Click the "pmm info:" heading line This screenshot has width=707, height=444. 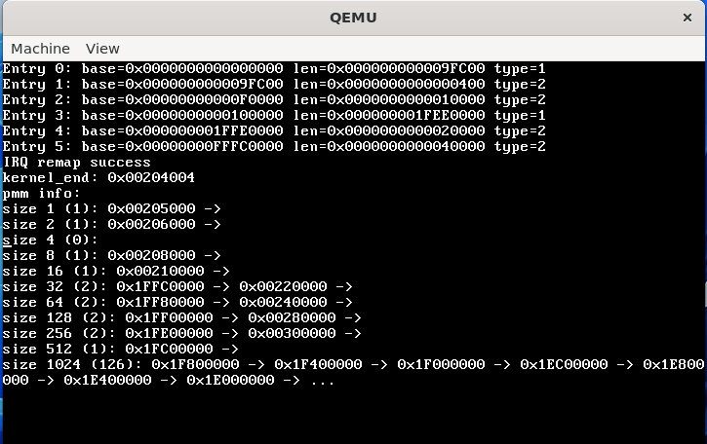pyautogui.click(x=43, y=194)
